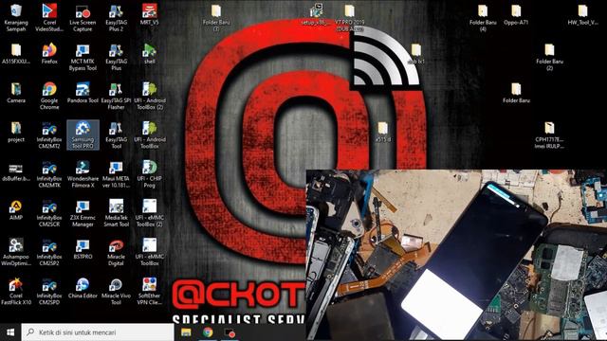The image size is (607, 341).
Task: Select the setup_x86 installer icon
Action: 316,15
